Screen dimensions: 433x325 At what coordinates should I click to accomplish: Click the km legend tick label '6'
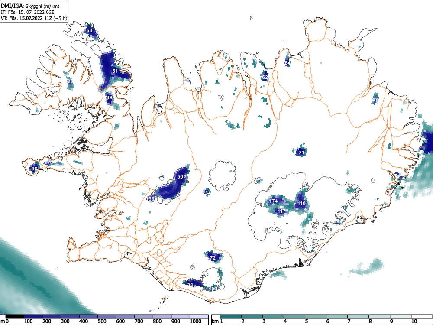tap(327, 322)
